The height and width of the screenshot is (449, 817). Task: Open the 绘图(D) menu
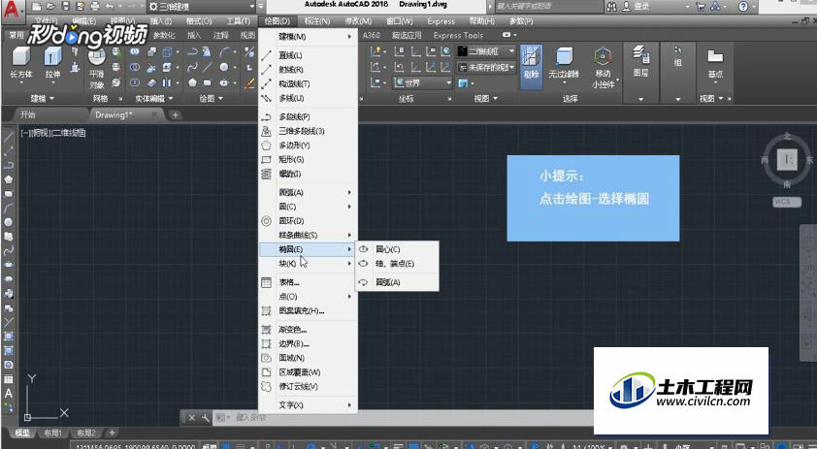tap(277, 21)
